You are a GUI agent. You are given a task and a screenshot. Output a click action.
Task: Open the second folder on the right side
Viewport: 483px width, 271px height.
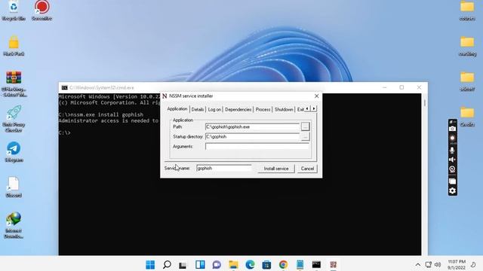coord(467,46)
